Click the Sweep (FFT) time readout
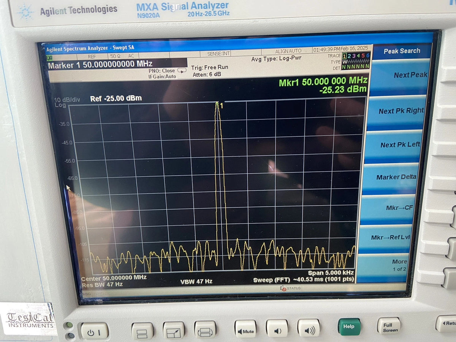The image size is (456, 342). click(x=303, y=280)
